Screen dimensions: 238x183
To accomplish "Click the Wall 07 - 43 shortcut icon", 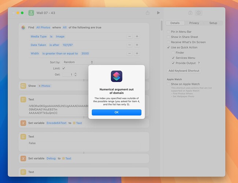I will coord(31,13).
